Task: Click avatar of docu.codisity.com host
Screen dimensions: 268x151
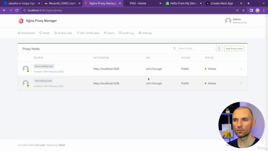Action: [26, 69]
